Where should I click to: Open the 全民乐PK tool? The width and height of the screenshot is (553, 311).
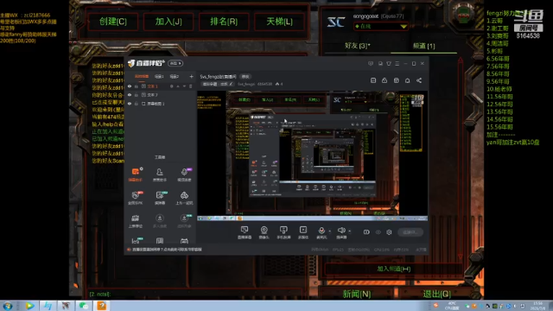point(136,198)
